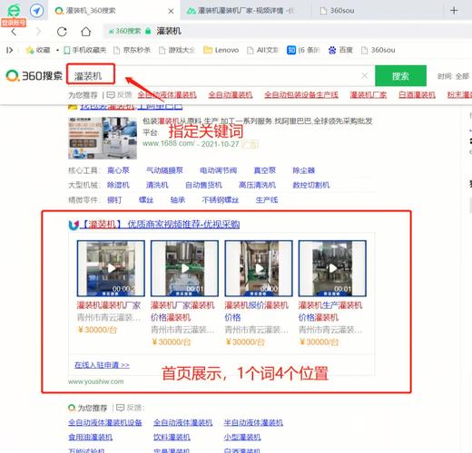Open the www.1688.com result URL
This screenshot has height=453, width=472.
[x=168, y=143]
